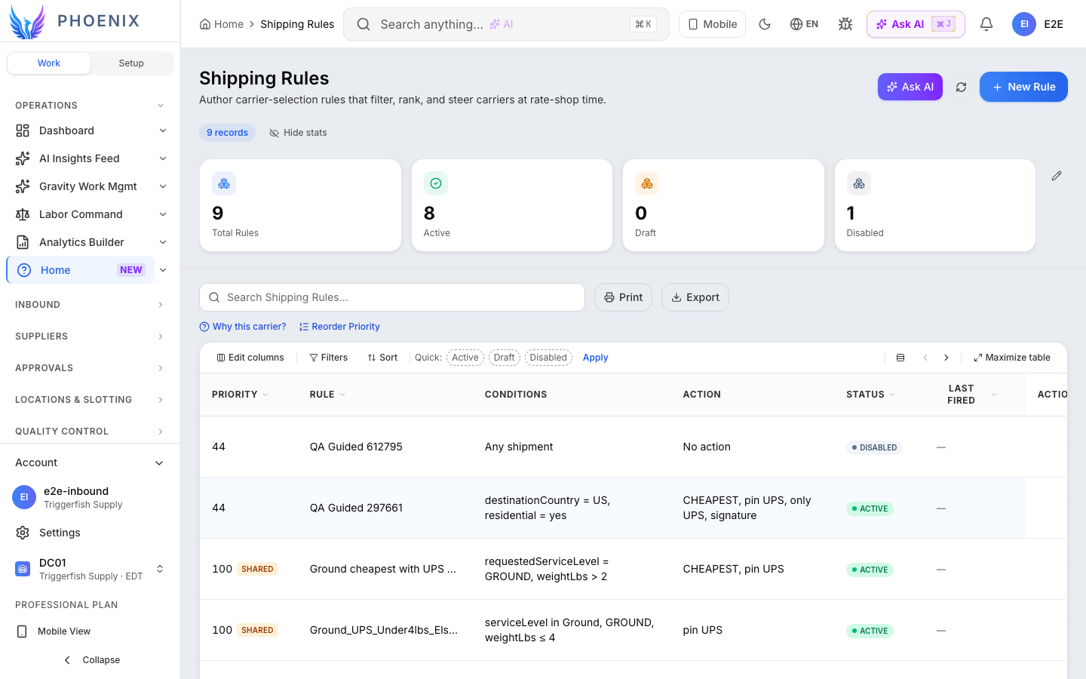This screenshot has height=679, width=1086.
Task: Collapse the OPERATIONS section
Action: click(x=90, y=106)
